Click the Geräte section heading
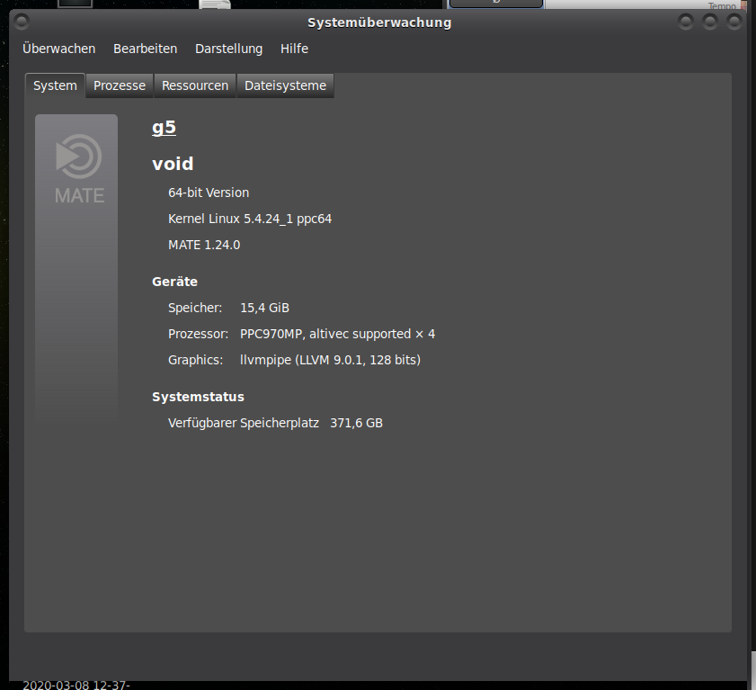 (x=174, y=282)
